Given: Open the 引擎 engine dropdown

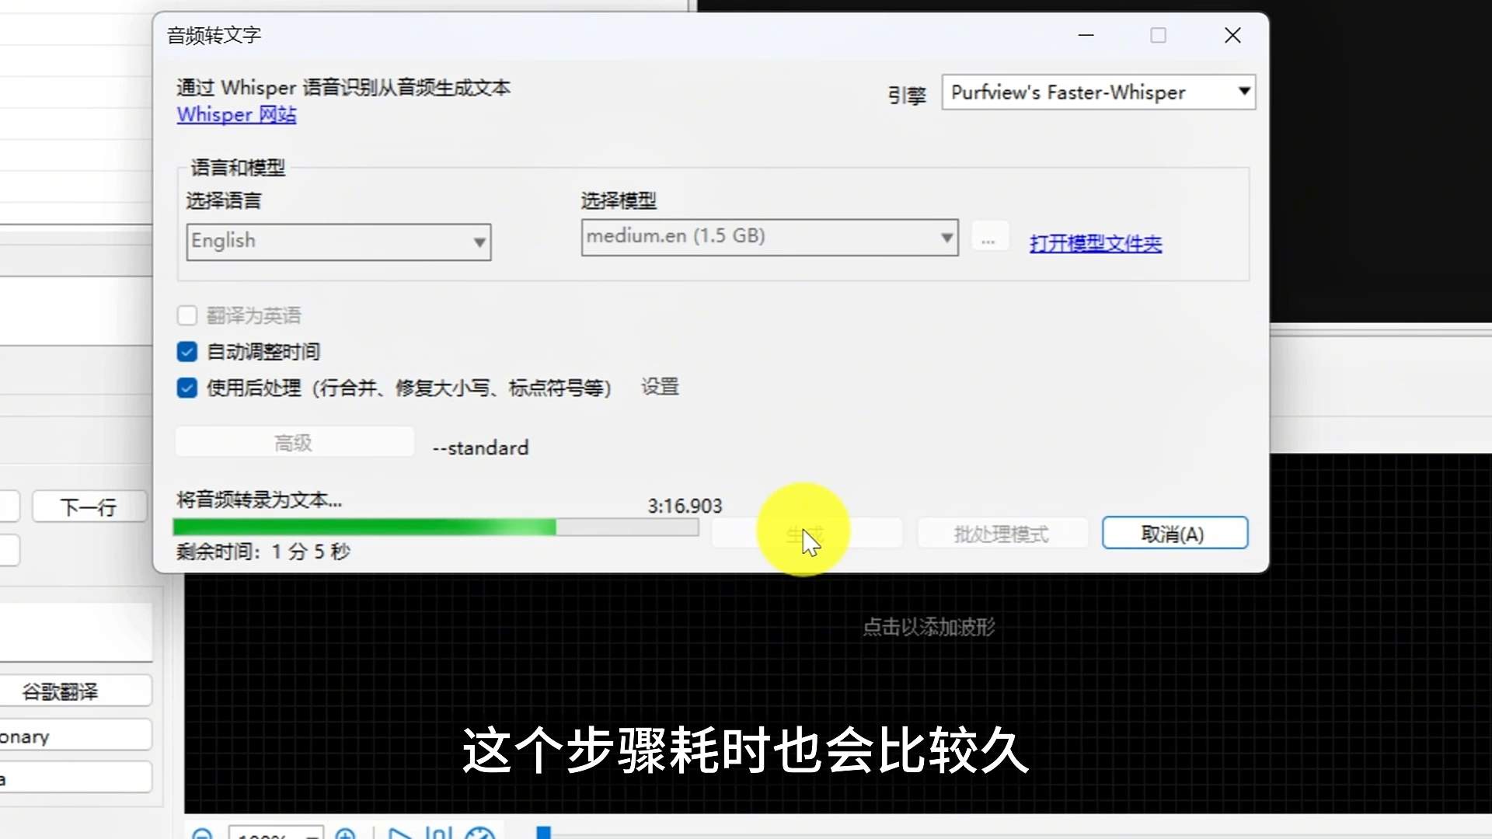Looking at the screenshot, I should point(1097,92).
